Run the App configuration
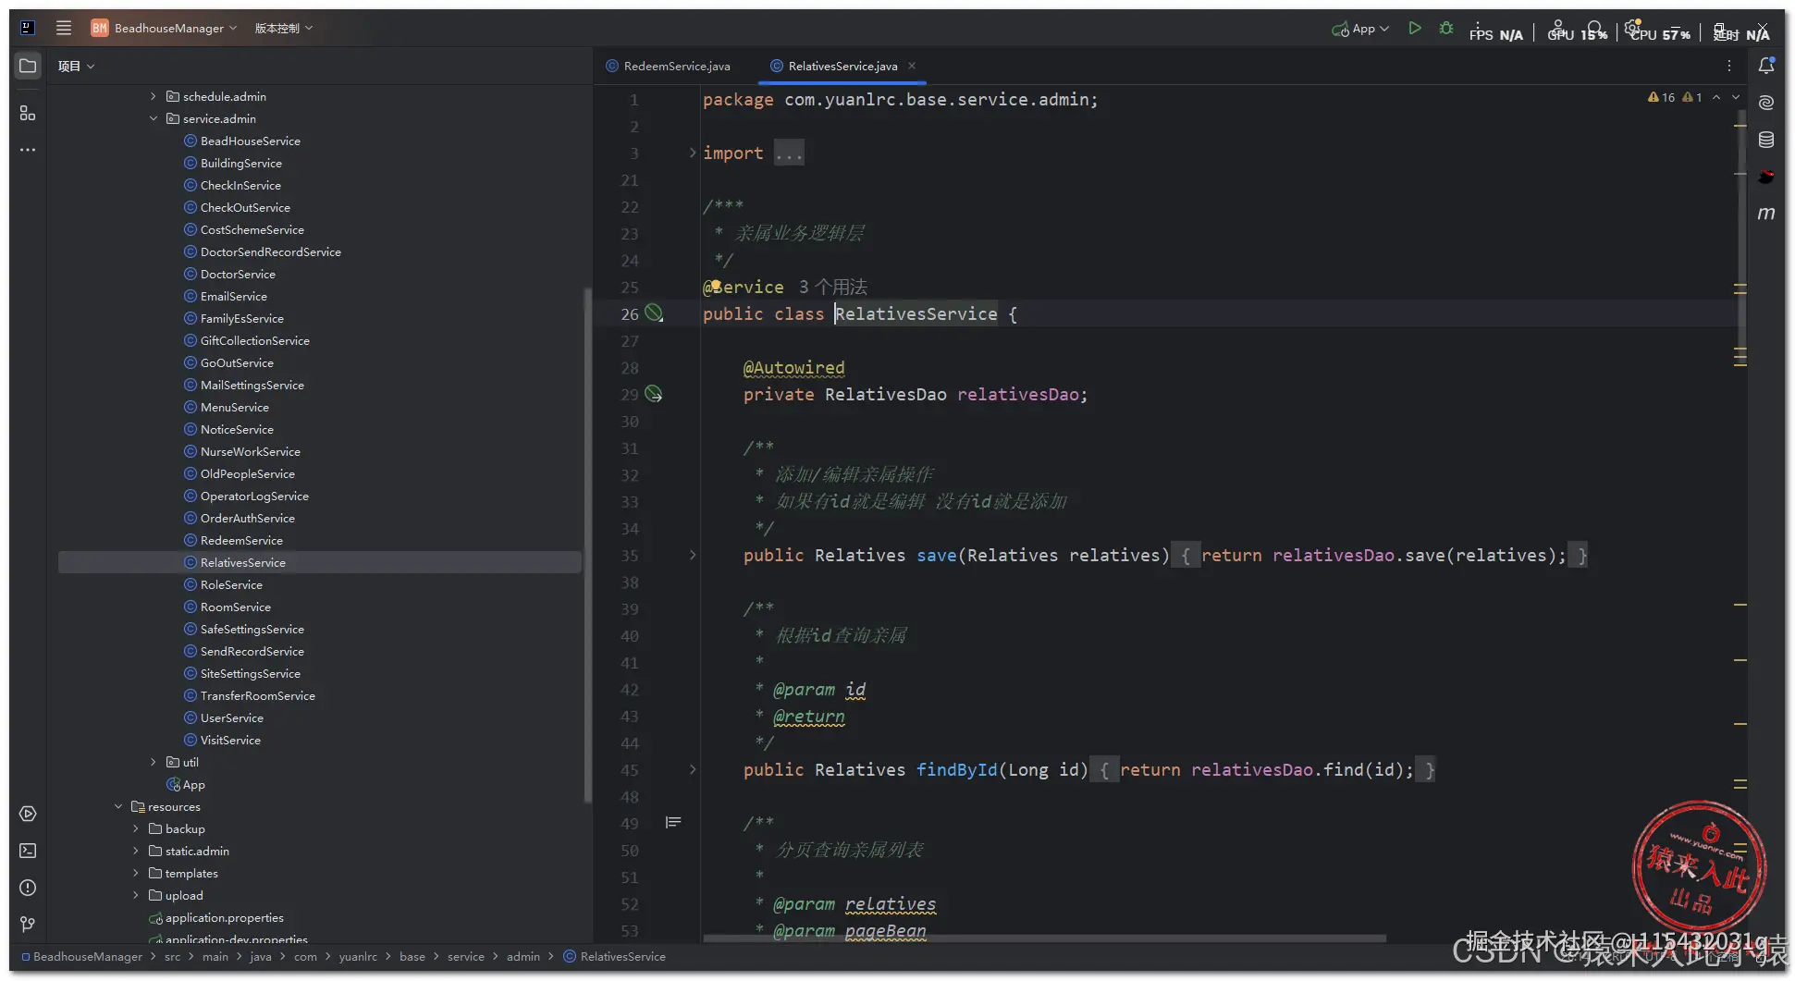Image resolution: width=1795 pixels, height=981 pixels. (x=1415, y=29)
